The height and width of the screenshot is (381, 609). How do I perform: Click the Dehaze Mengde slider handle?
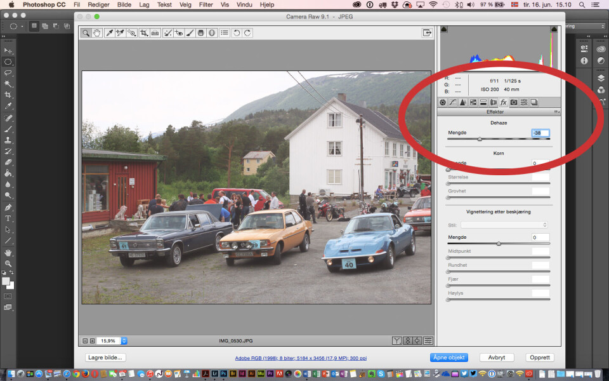(480, 138)
